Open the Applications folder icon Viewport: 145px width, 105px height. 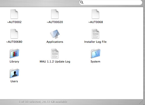point(55,34)
